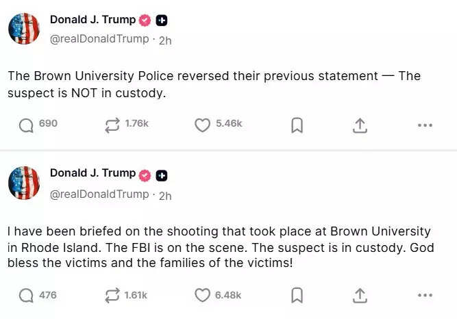Viewport: 457px width, 319px height.
Task: Share the 'I have been briefed' post
Action: 360,295
